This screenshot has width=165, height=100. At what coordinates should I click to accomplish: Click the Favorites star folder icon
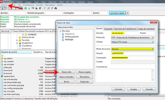20,40
